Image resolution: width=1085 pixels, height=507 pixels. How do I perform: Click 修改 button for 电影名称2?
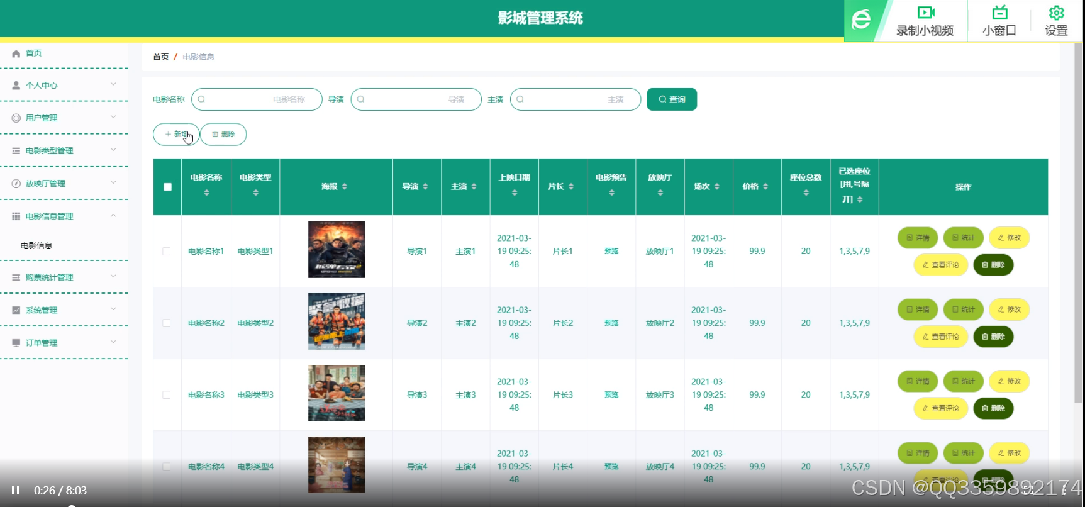point(1009,309)
